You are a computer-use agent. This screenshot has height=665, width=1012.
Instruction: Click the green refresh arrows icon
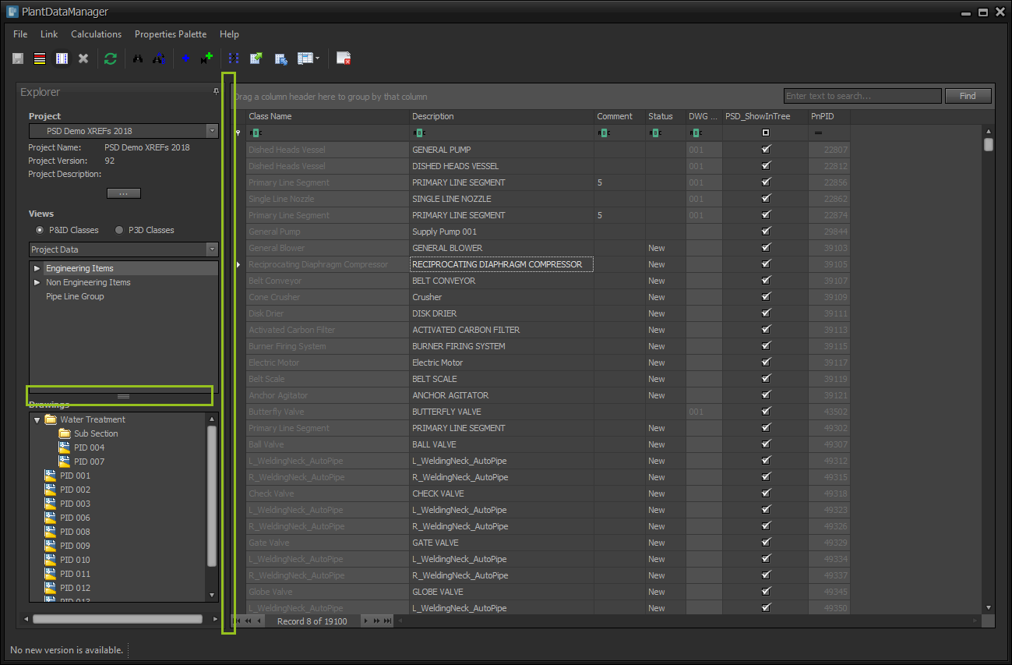(x=110, y=58)
